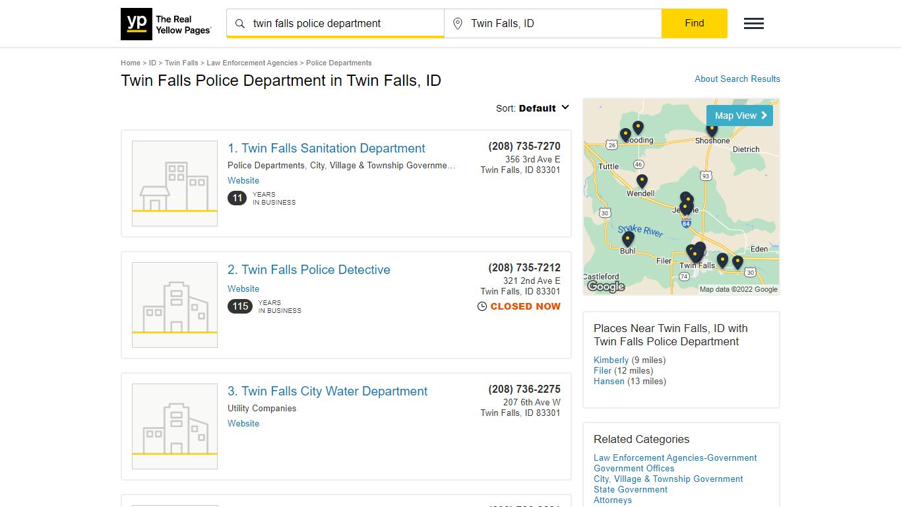The width and height of the screenshot is (901, 507).
Task: Go to the Home breadcrumb
Action: pos(131,63)
